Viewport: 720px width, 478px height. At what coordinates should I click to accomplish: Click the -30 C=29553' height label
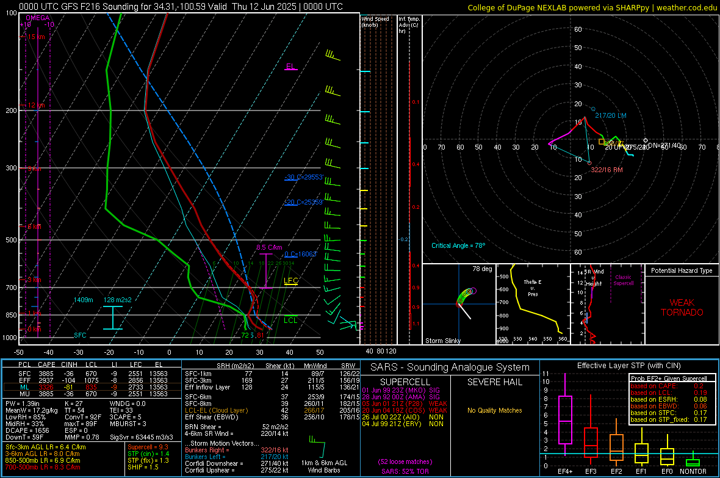(x=304, y=177)
